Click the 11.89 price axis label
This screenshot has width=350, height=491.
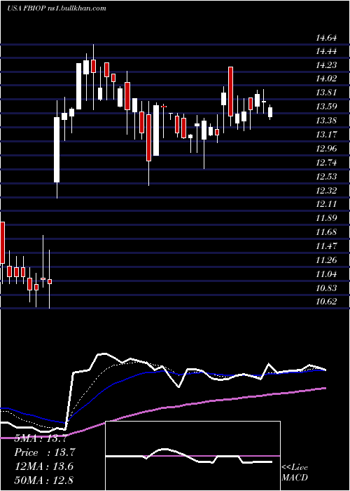326,218
